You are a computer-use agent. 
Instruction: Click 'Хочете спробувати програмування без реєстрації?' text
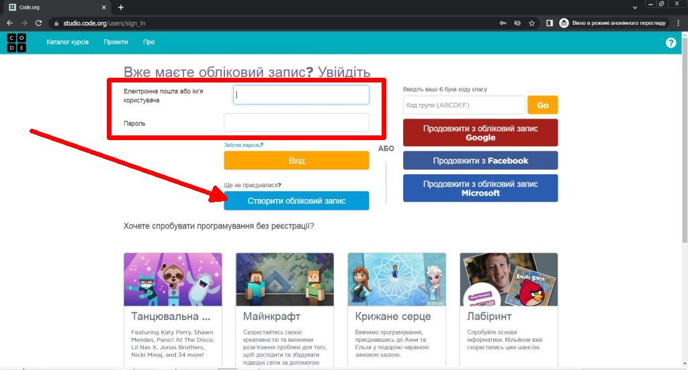coord(218,226)
